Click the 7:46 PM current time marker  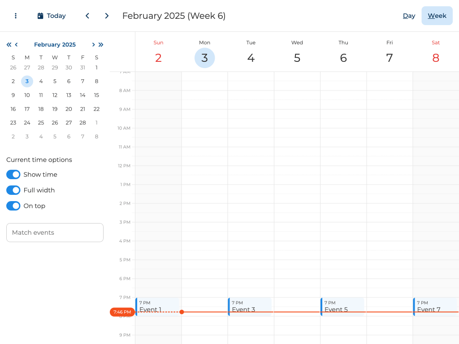coord(122,312)
